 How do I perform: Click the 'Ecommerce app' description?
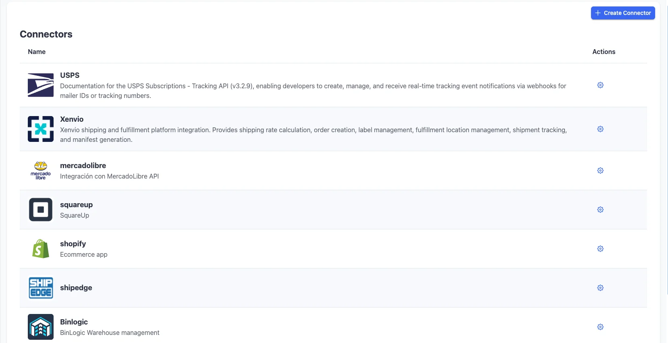[x=84, y=254]
